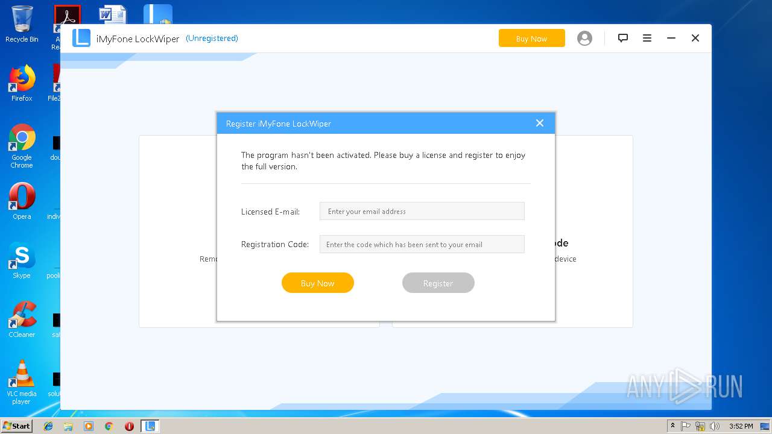Image resolution: width=772 pixels, height=434 pixels.
Task: Open the feedback chat bubble icon
Action: 623,38
